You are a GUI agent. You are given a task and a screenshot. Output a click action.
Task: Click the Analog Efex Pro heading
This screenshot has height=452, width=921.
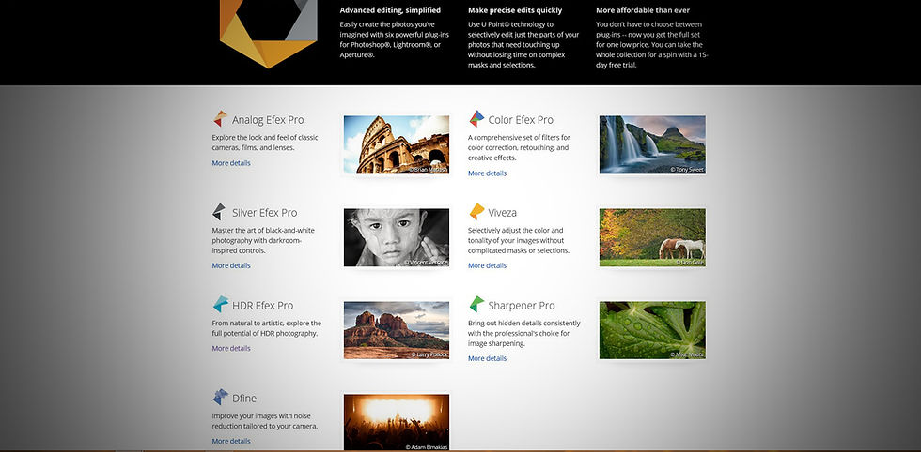click(268, 120)
